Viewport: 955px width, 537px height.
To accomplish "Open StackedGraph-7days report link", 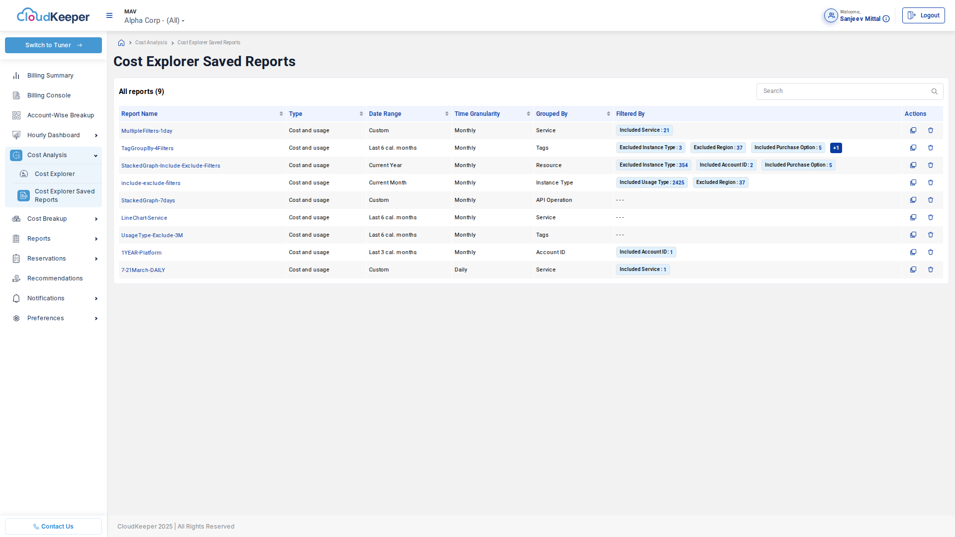I will click(x=148, y=200).
